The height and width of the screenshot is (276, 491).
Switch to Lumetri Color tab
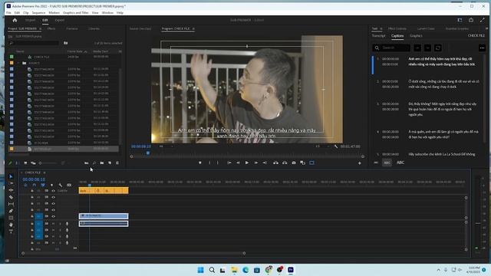426,29
